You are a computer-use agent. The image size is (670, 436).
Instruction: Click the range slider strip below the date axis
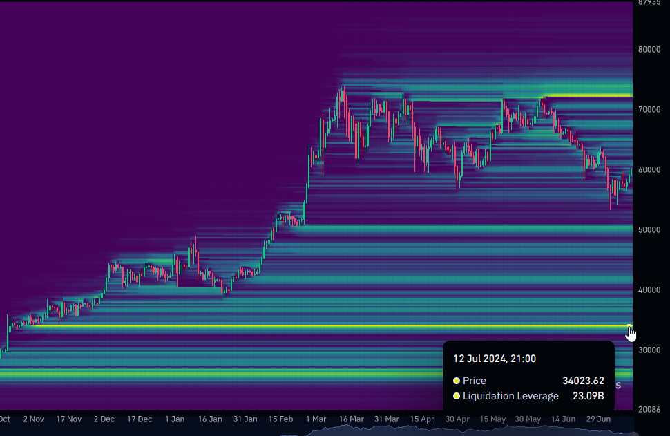(316, 430)
